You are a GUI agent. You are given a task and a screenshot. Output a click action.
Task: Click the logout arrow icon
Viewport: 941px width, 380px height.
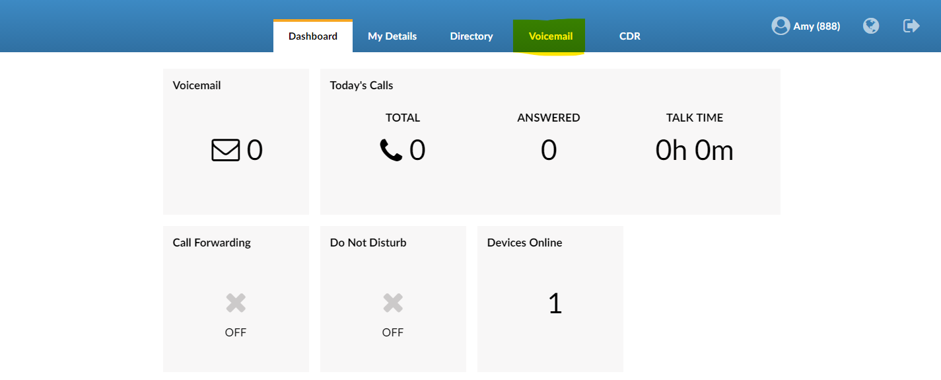click(x=911, y=26)
